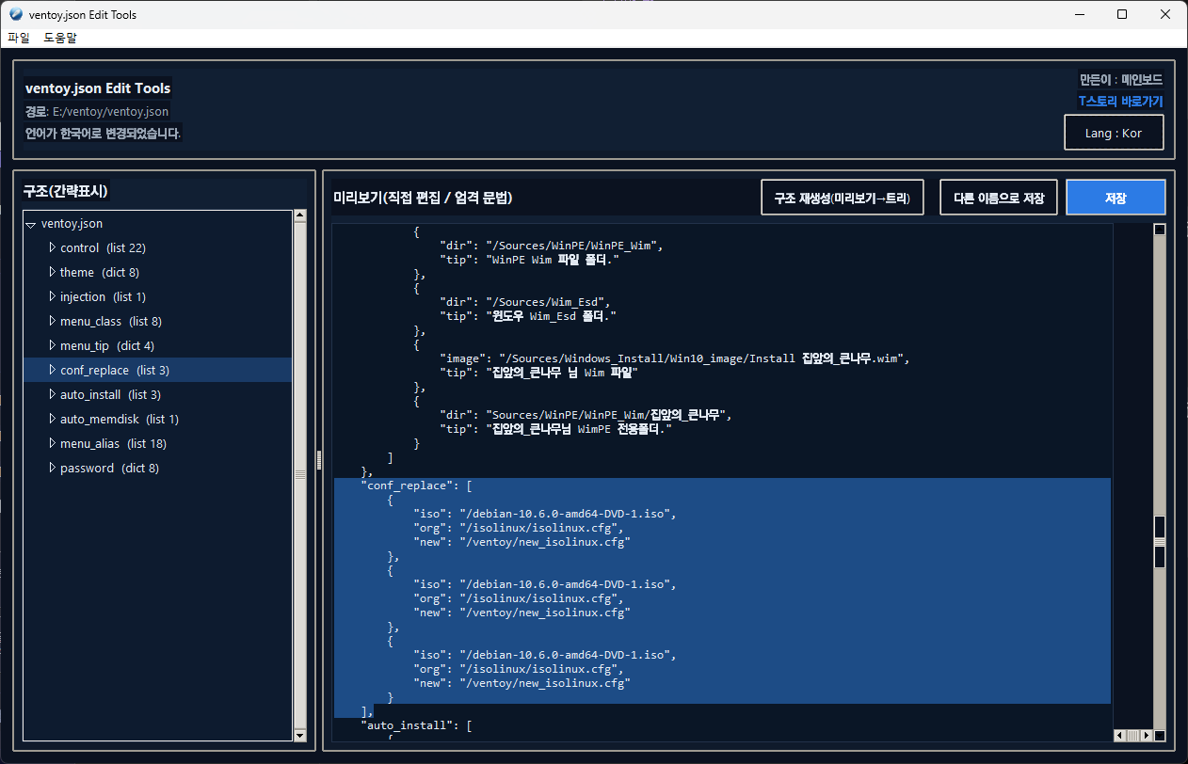Select the control (list 22) tree row

(x=157, y=247)
